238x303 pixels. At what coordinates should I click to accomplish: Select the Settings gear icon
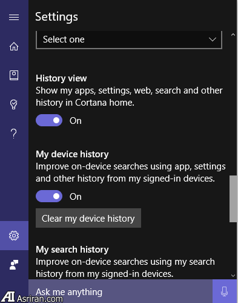[14, 236]
